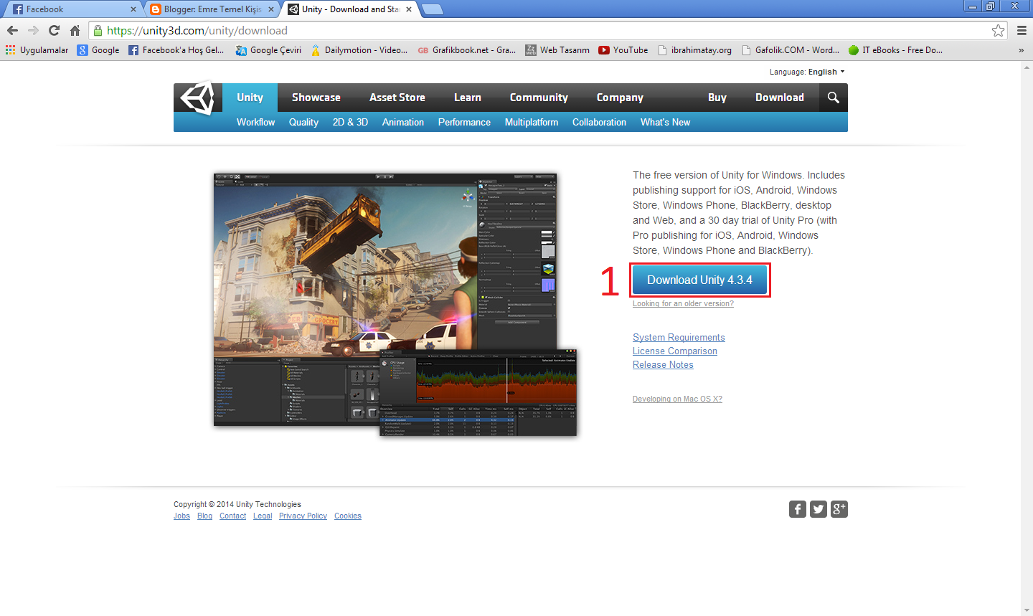Open the Google Çeviri bookmark
Screen dimensions: 1033x616
click(268, 50)
